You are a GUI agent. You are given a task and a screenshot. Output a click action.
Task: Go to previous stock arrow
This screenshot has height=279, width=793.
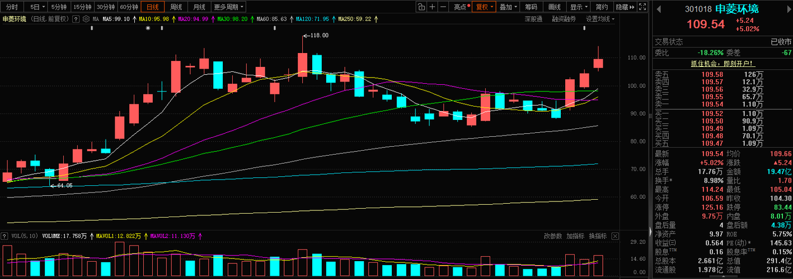tap(658, 9)
